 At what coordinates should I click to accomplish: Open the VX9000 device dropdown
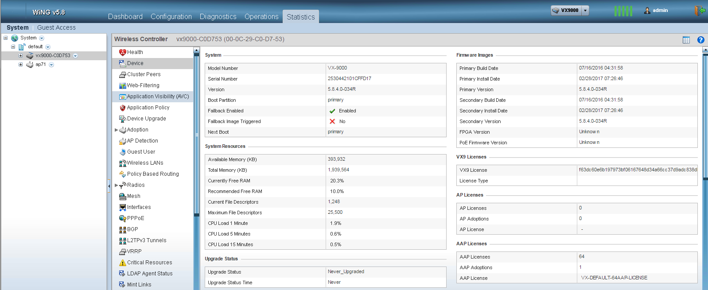pyautogui.click(x=585, y=11)
